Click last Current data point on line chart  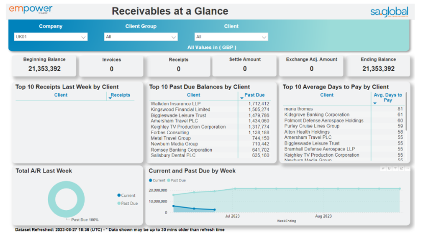tap(215, 210)
